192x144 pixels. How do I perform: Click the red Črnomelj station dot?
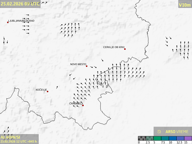pyautogui.click(x=83, y=105)
